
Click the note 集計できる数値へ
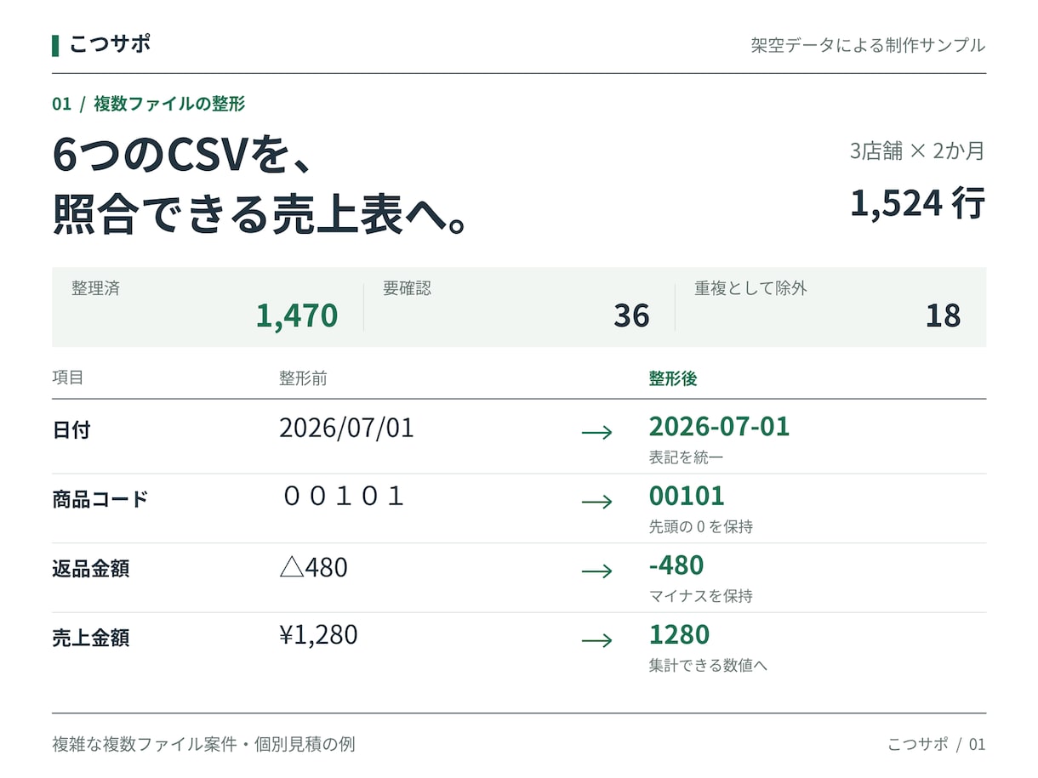[x=708, y=666]
